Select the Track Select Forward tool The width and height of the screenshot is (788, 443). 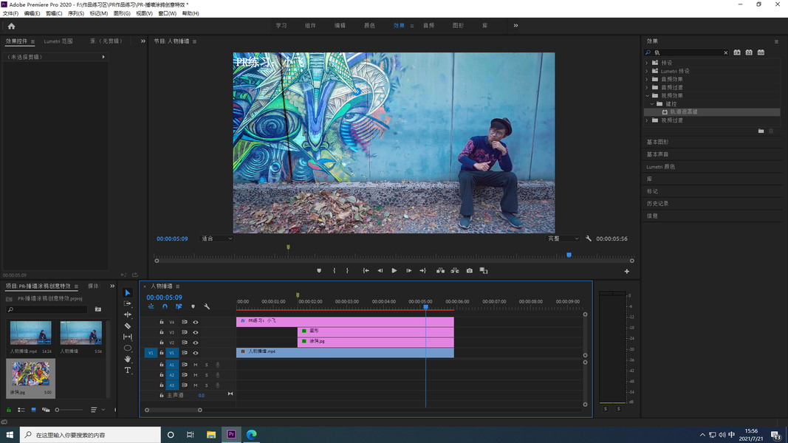[x=128, y=304]
